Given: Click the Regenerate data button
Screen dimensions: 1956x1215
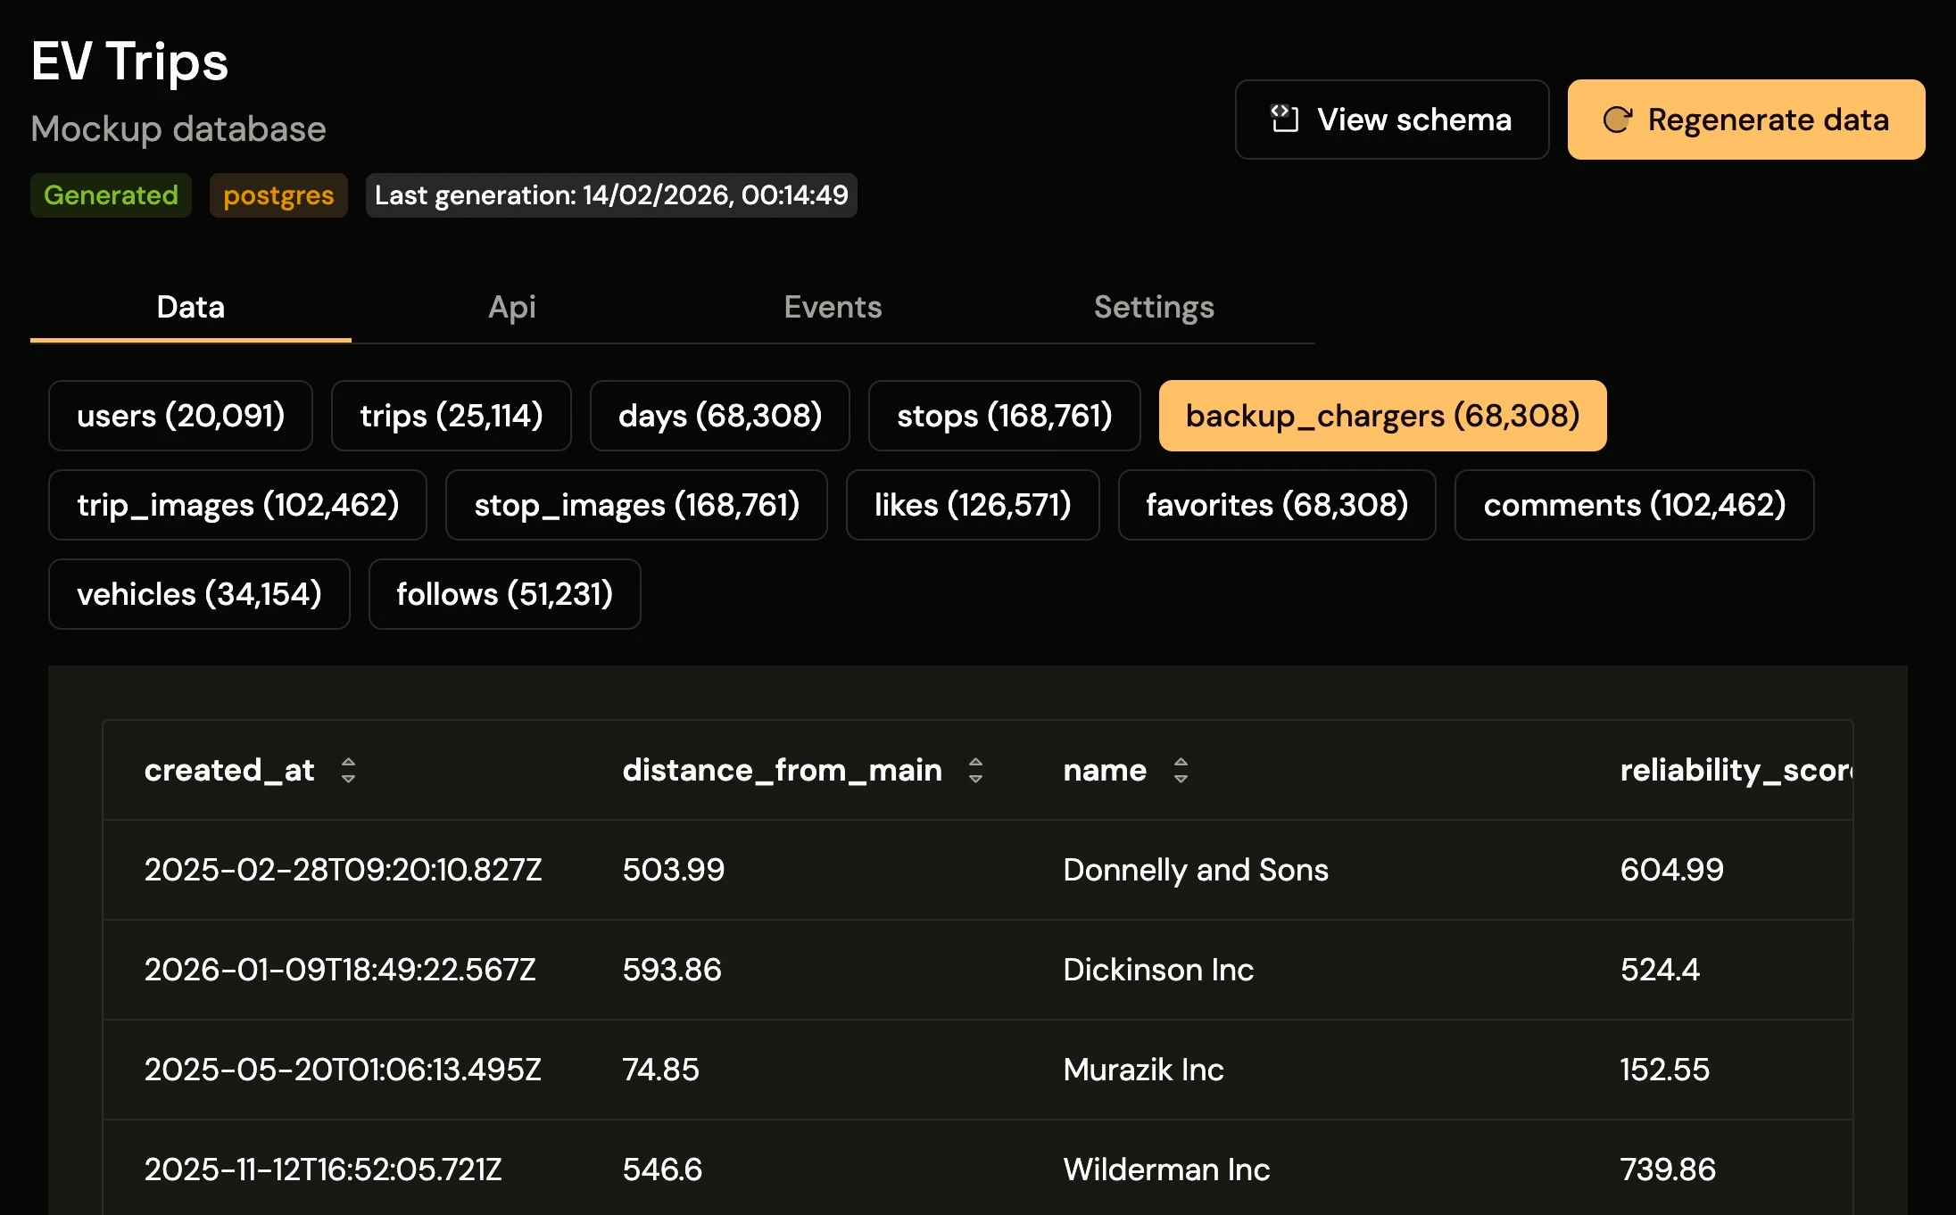Looking at the screenshot, I should (1745, 119).
